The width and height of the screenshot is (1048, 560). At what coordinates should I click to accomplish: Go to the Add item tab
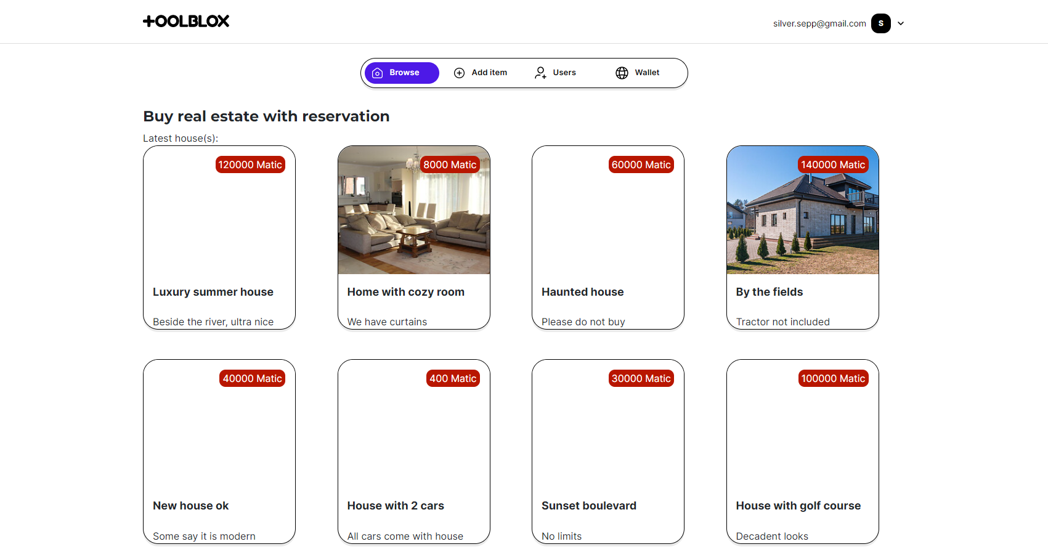[x=481, y=73]
